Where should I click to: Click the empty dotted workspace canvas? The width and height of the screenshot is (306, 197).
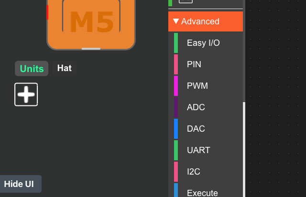(277, 95)
